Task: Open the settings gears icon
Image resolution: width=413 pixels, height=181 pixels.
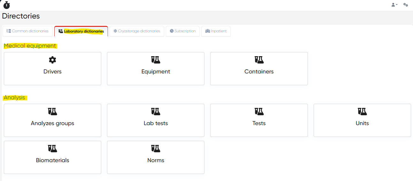Action: tap(406, 5)
